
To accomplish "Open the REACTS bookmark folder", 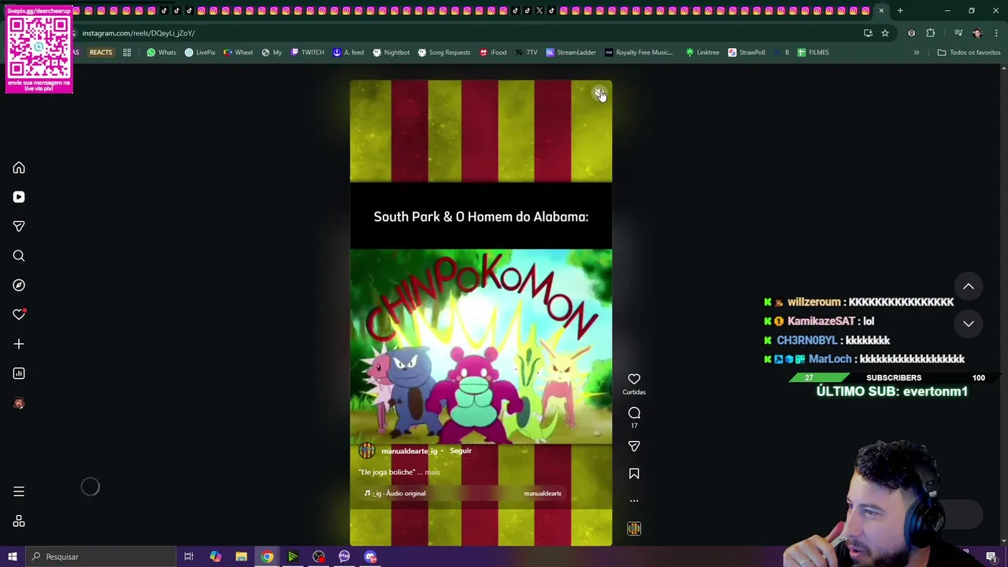I will click(x=100, y=52).
